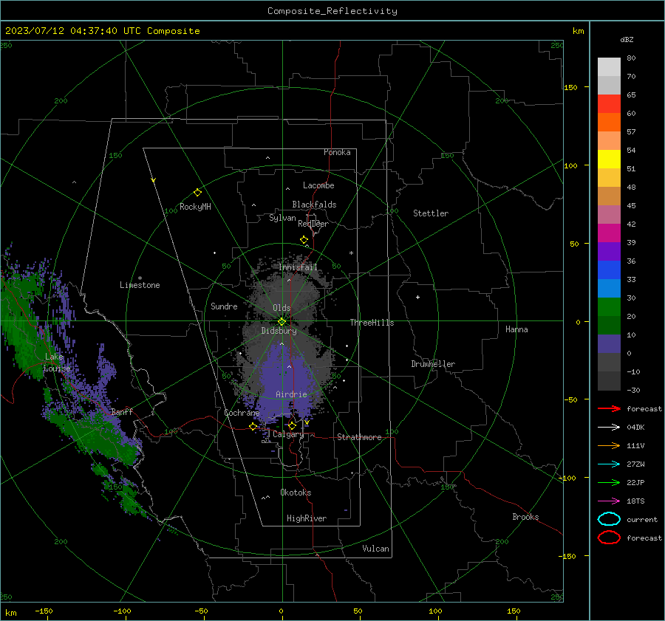This screenshot has height=621, width=665.
Task: Click the green 30-20 dBZ swatch
Action: coord(609,306)
